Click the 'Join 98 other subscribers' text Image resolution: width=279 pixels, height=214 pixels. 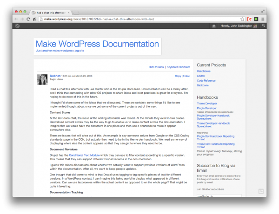click(x=211, y=189)
